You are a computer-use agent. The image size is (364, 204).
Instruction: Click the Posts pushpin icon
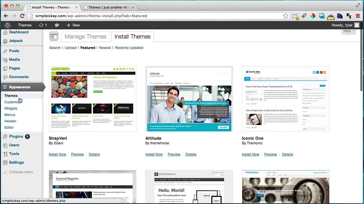5,51
